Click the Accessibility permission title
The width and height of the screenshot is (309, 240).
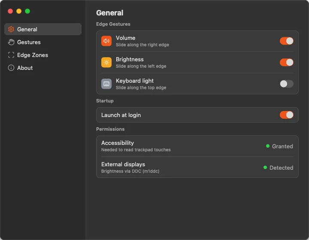coord(118,143)
